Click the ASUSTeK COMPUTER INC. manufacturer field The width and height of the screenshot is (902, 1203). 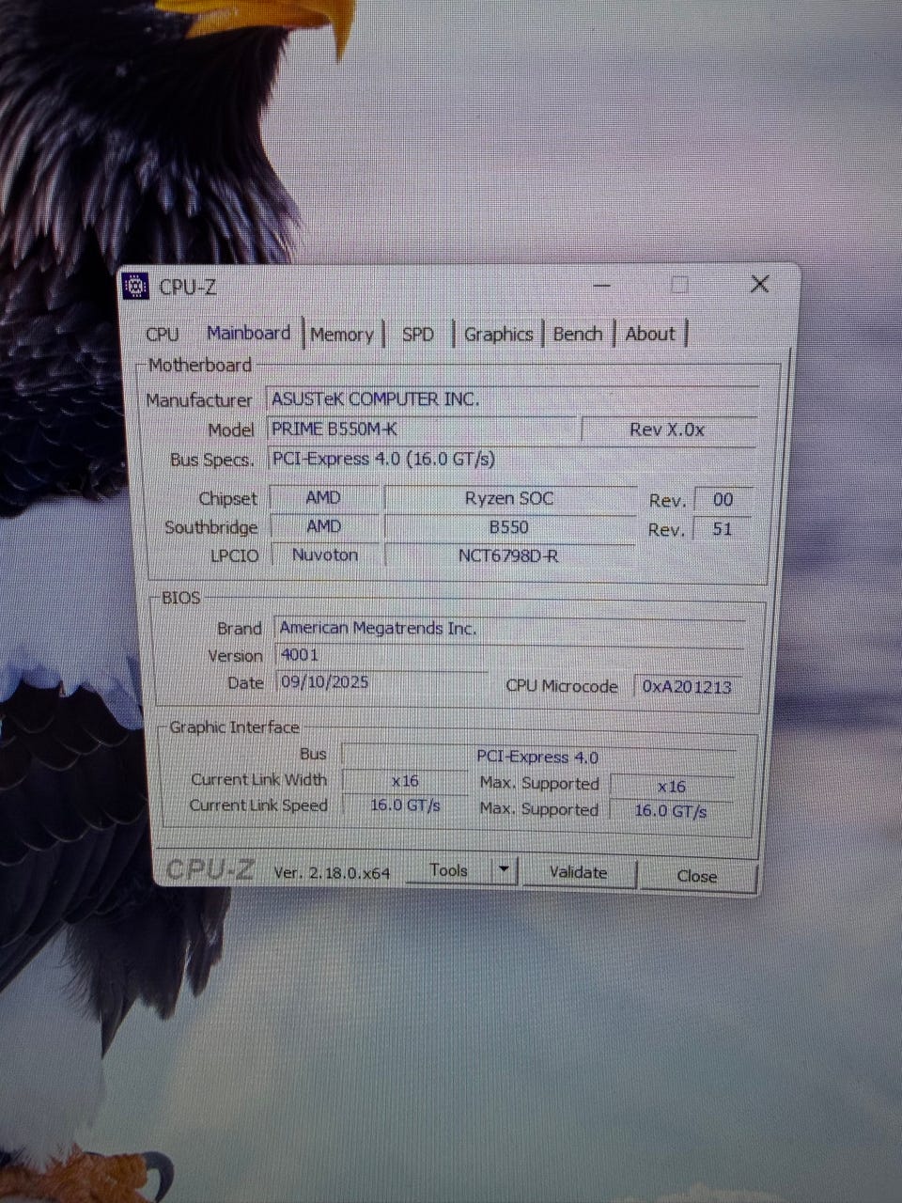[x=512, y=398]
